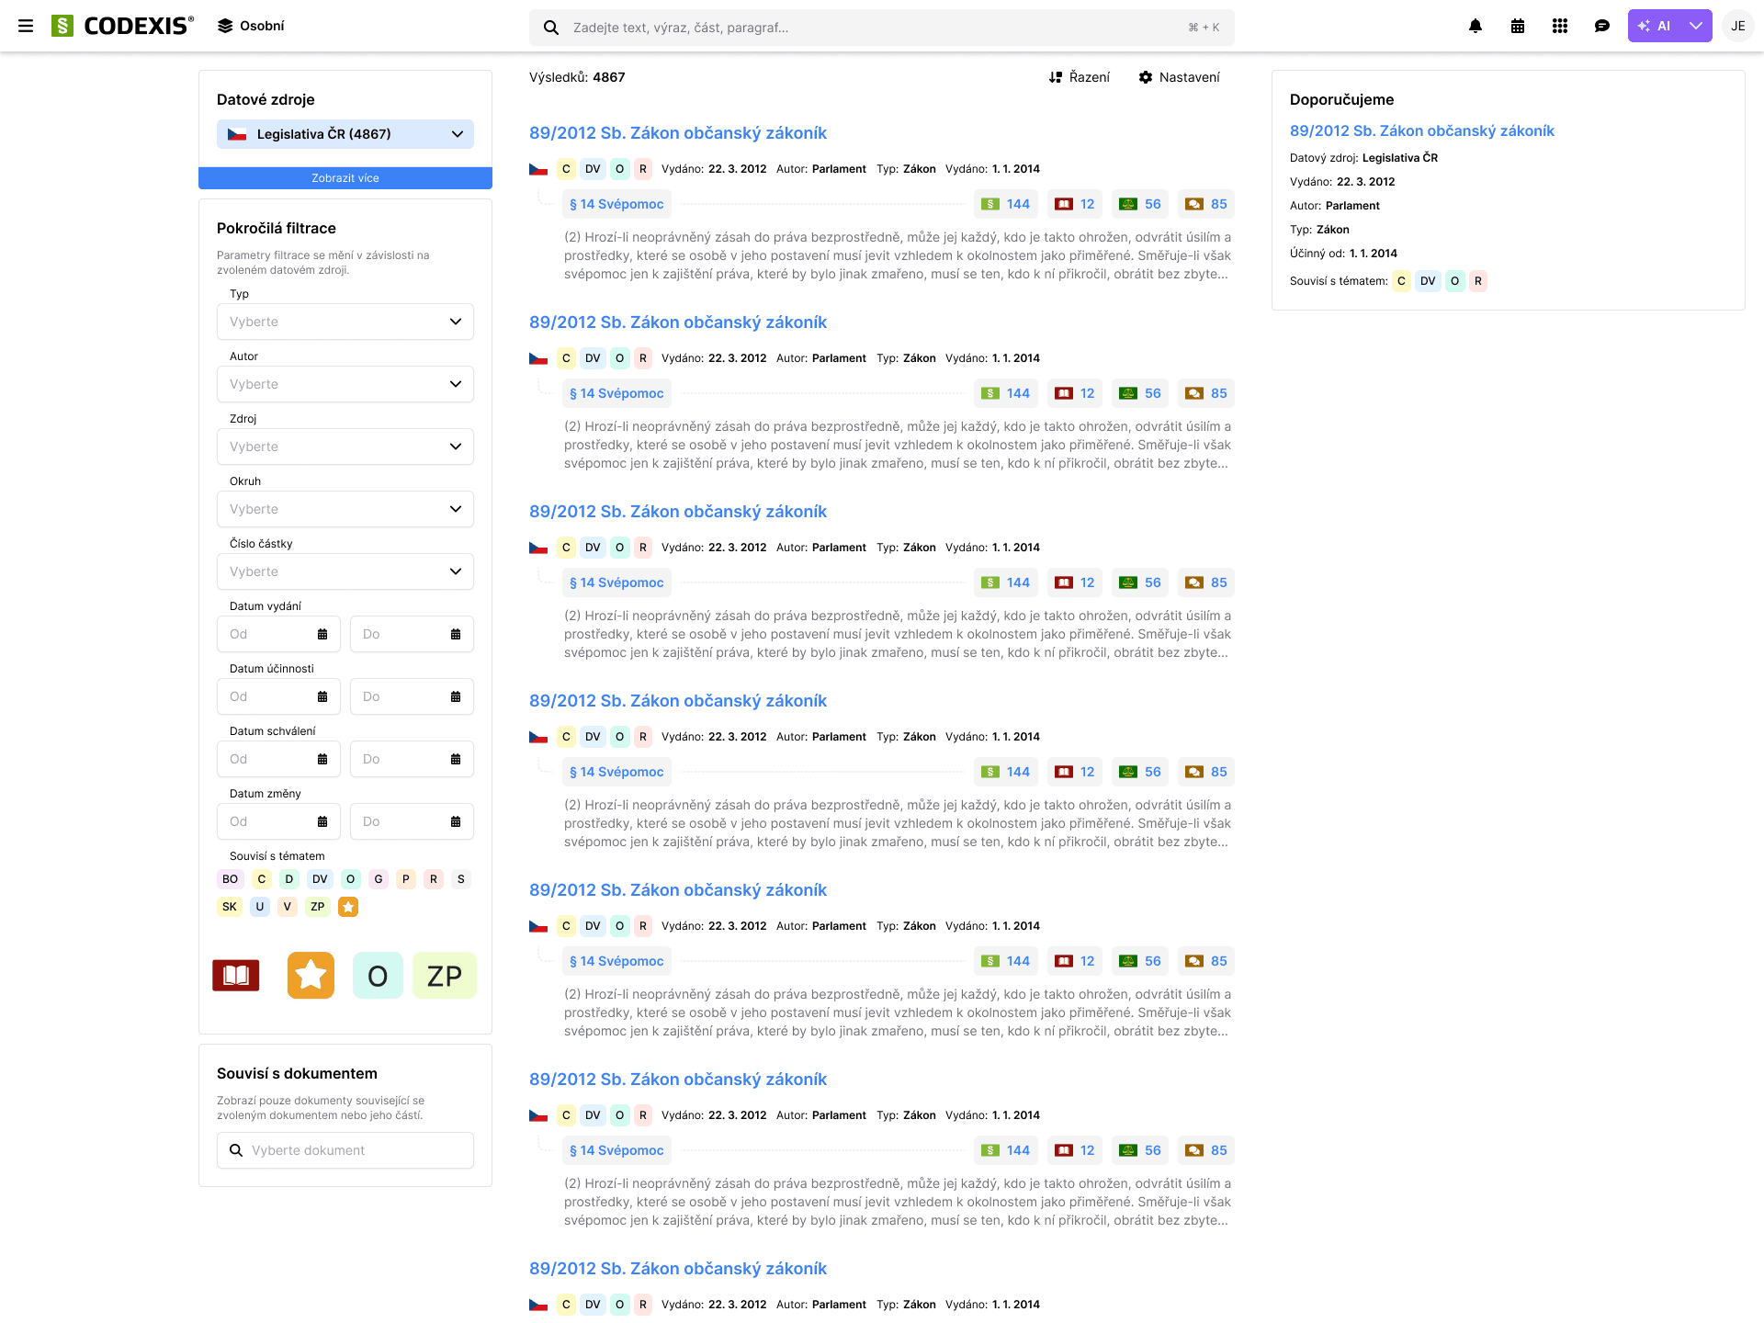Expand the AI button chevron menu

click(x=1696, y=26)
